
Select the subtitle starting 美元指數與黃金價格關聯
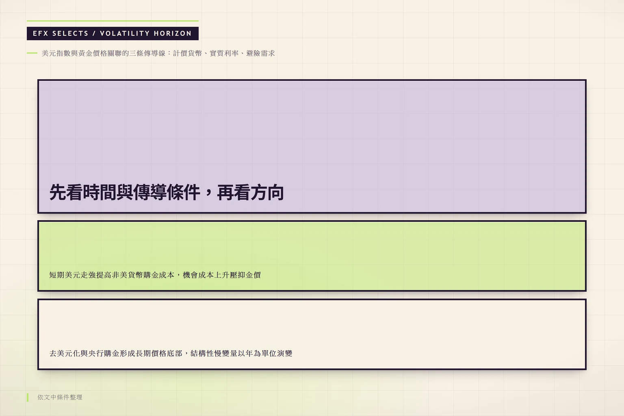pyautogui.click(x=158, y=53)
